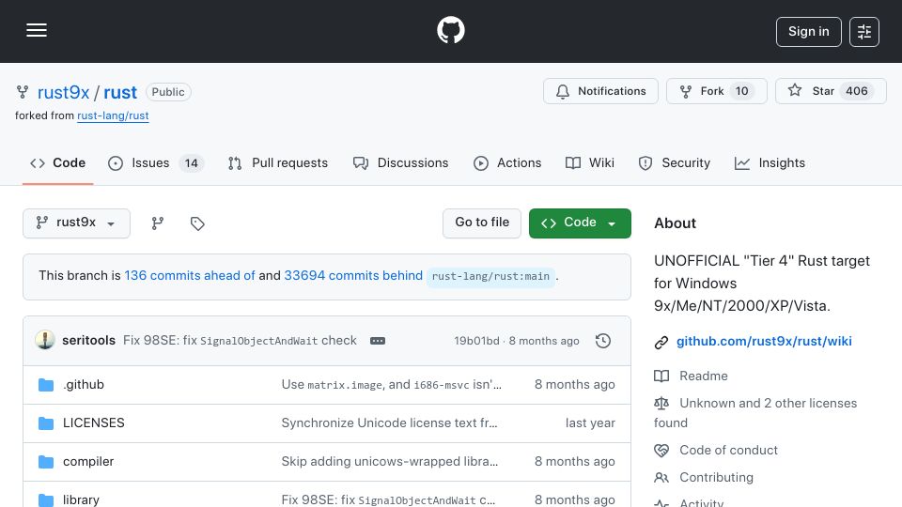View tags icon
Viewport: 902px width, 507px height.
pos(197,223)
